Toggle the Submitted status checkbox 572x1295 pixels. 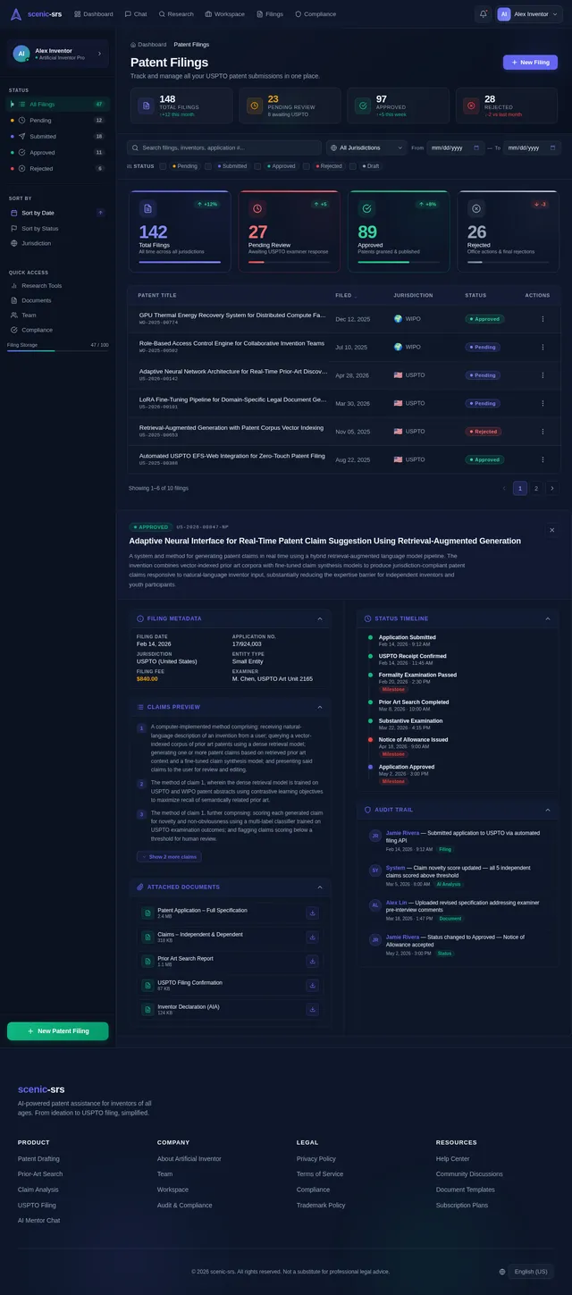pos(208,166)
